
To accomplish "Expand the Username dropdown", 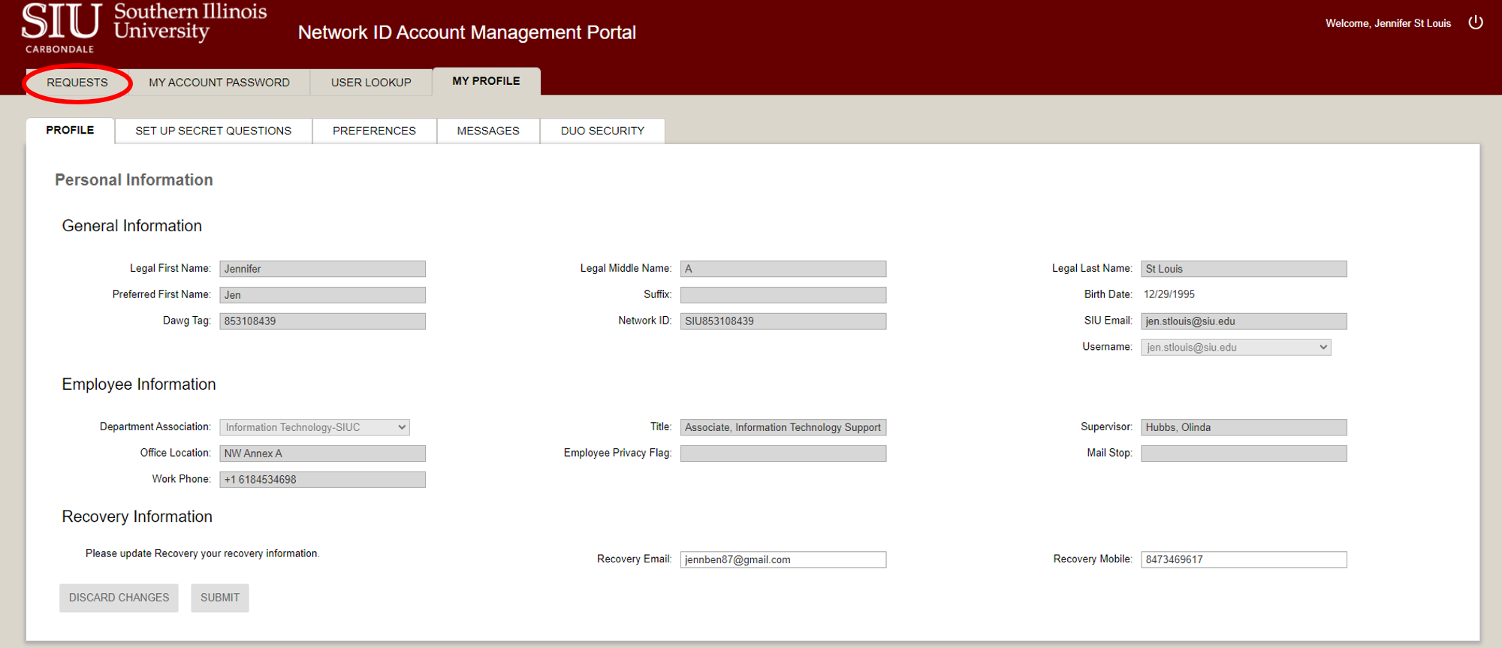I will (x=1236, y=348).
